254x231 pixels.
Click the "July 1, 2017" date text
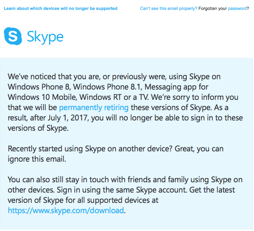click(x=68, y=118)
